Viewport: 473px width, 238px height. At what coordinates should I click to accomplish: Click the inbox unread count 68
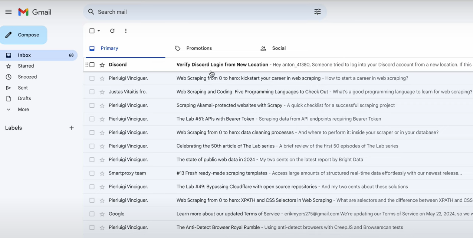[x=71, y=55]
